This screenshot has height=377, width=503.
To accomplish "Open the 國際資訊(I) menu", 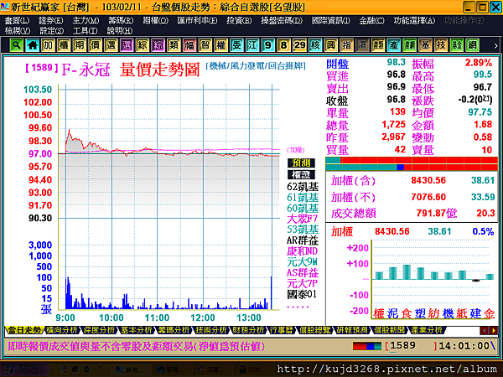I will pos(331,21).
